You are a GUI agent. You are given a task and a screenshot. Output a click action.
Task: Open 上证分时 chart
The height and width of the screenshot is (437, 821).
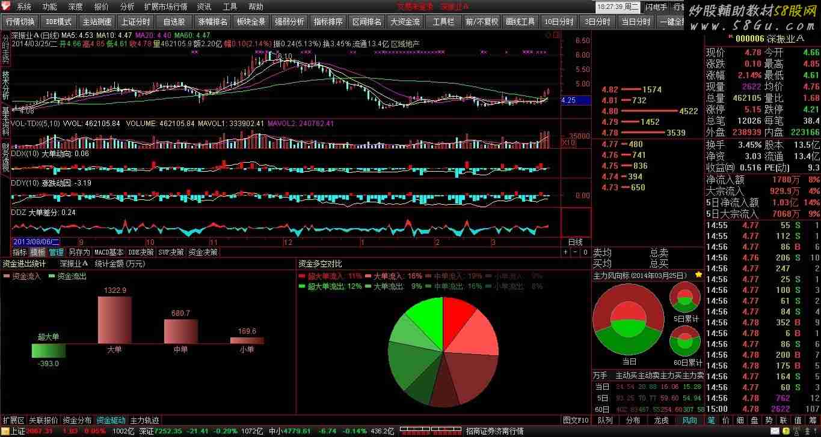pyautogui.click(x=136, y=22)
